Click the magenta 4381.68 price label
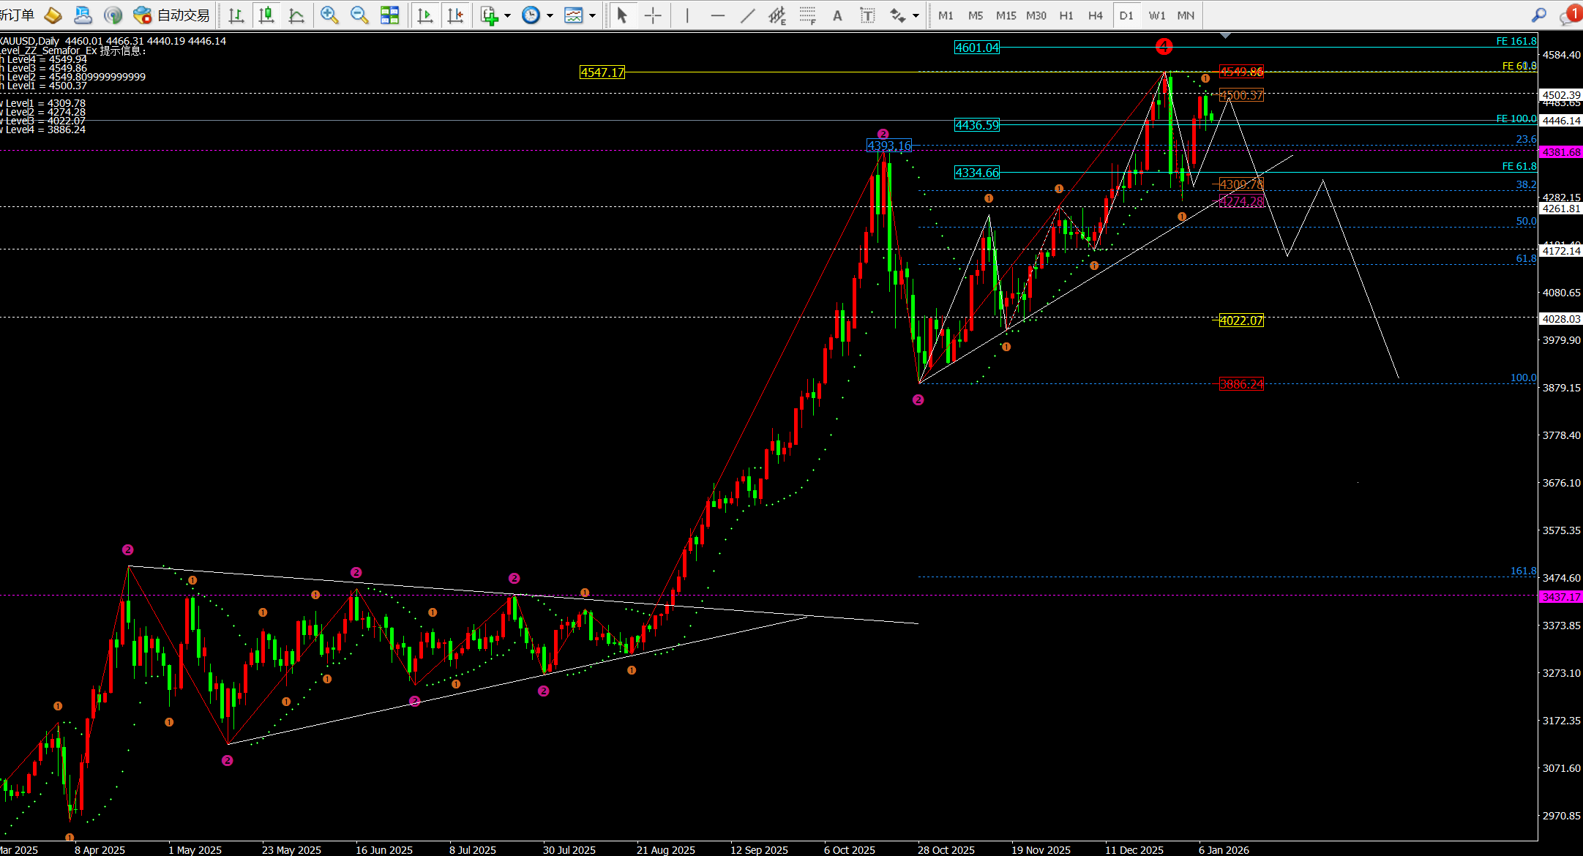Image resolution: width=1583 pixels, height=856 pixels. [x=1560, y=152]
